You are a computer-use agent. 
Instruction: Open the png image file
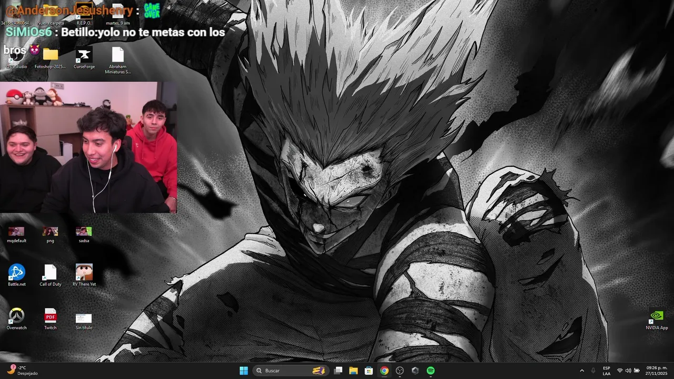tap(50, 234)
